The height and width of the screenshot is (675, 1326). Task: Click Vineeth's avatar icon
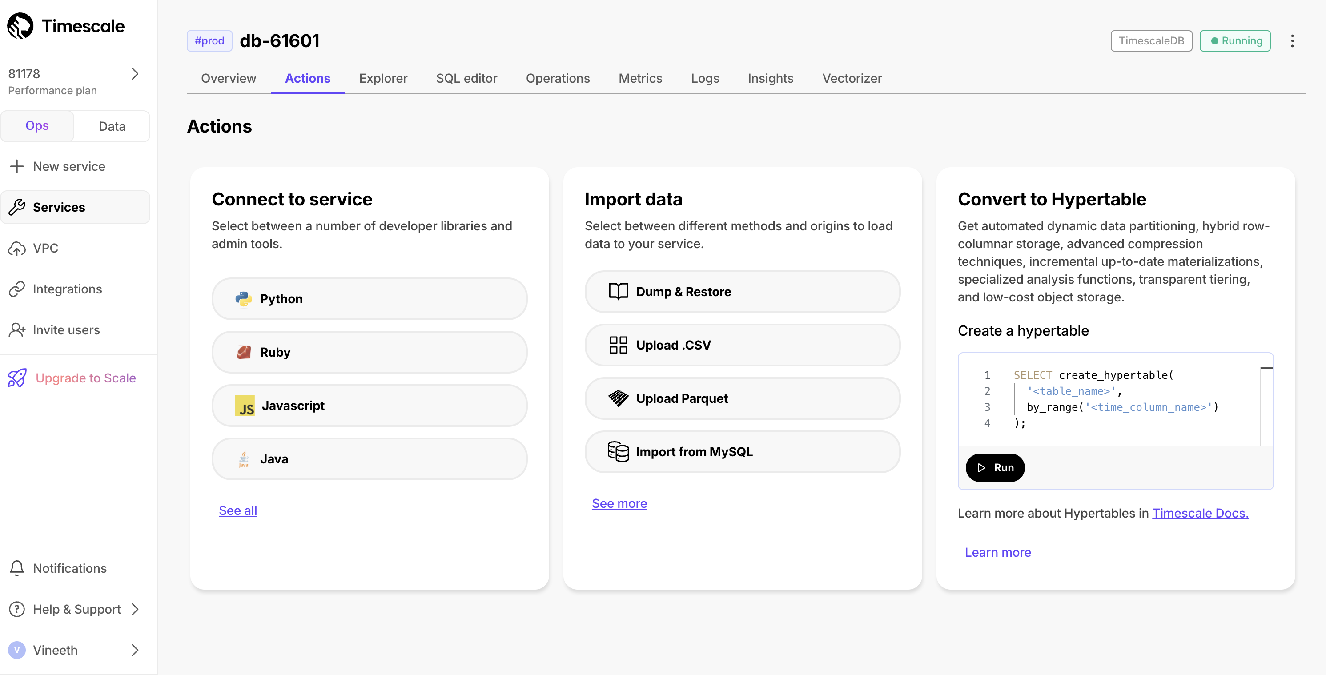17,650
